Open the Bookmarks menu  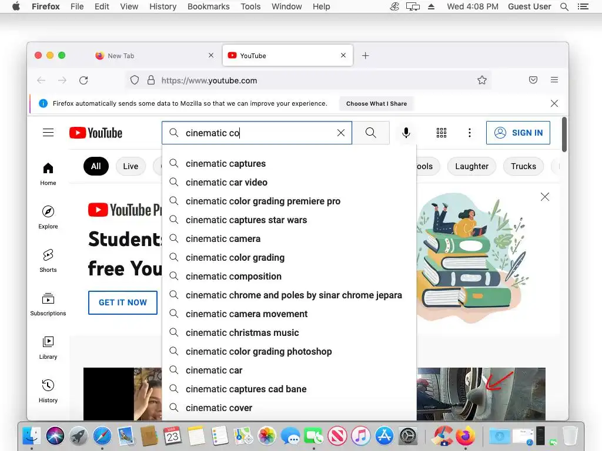(209, 6)
